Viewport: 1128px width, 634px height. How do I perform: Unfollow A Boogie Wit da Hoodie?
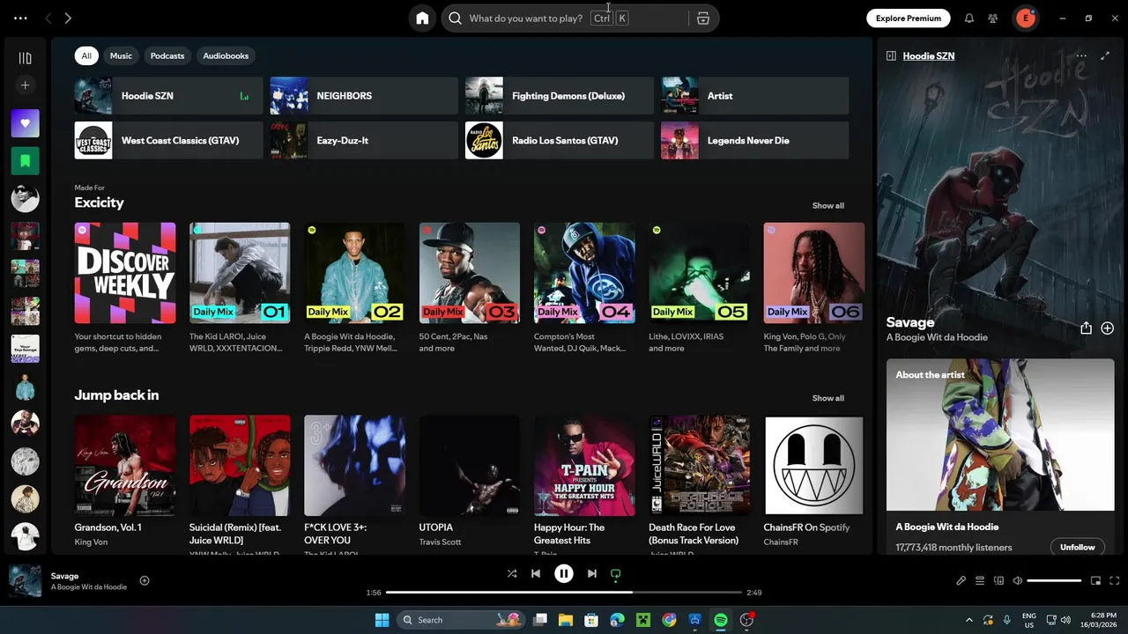1077,547
